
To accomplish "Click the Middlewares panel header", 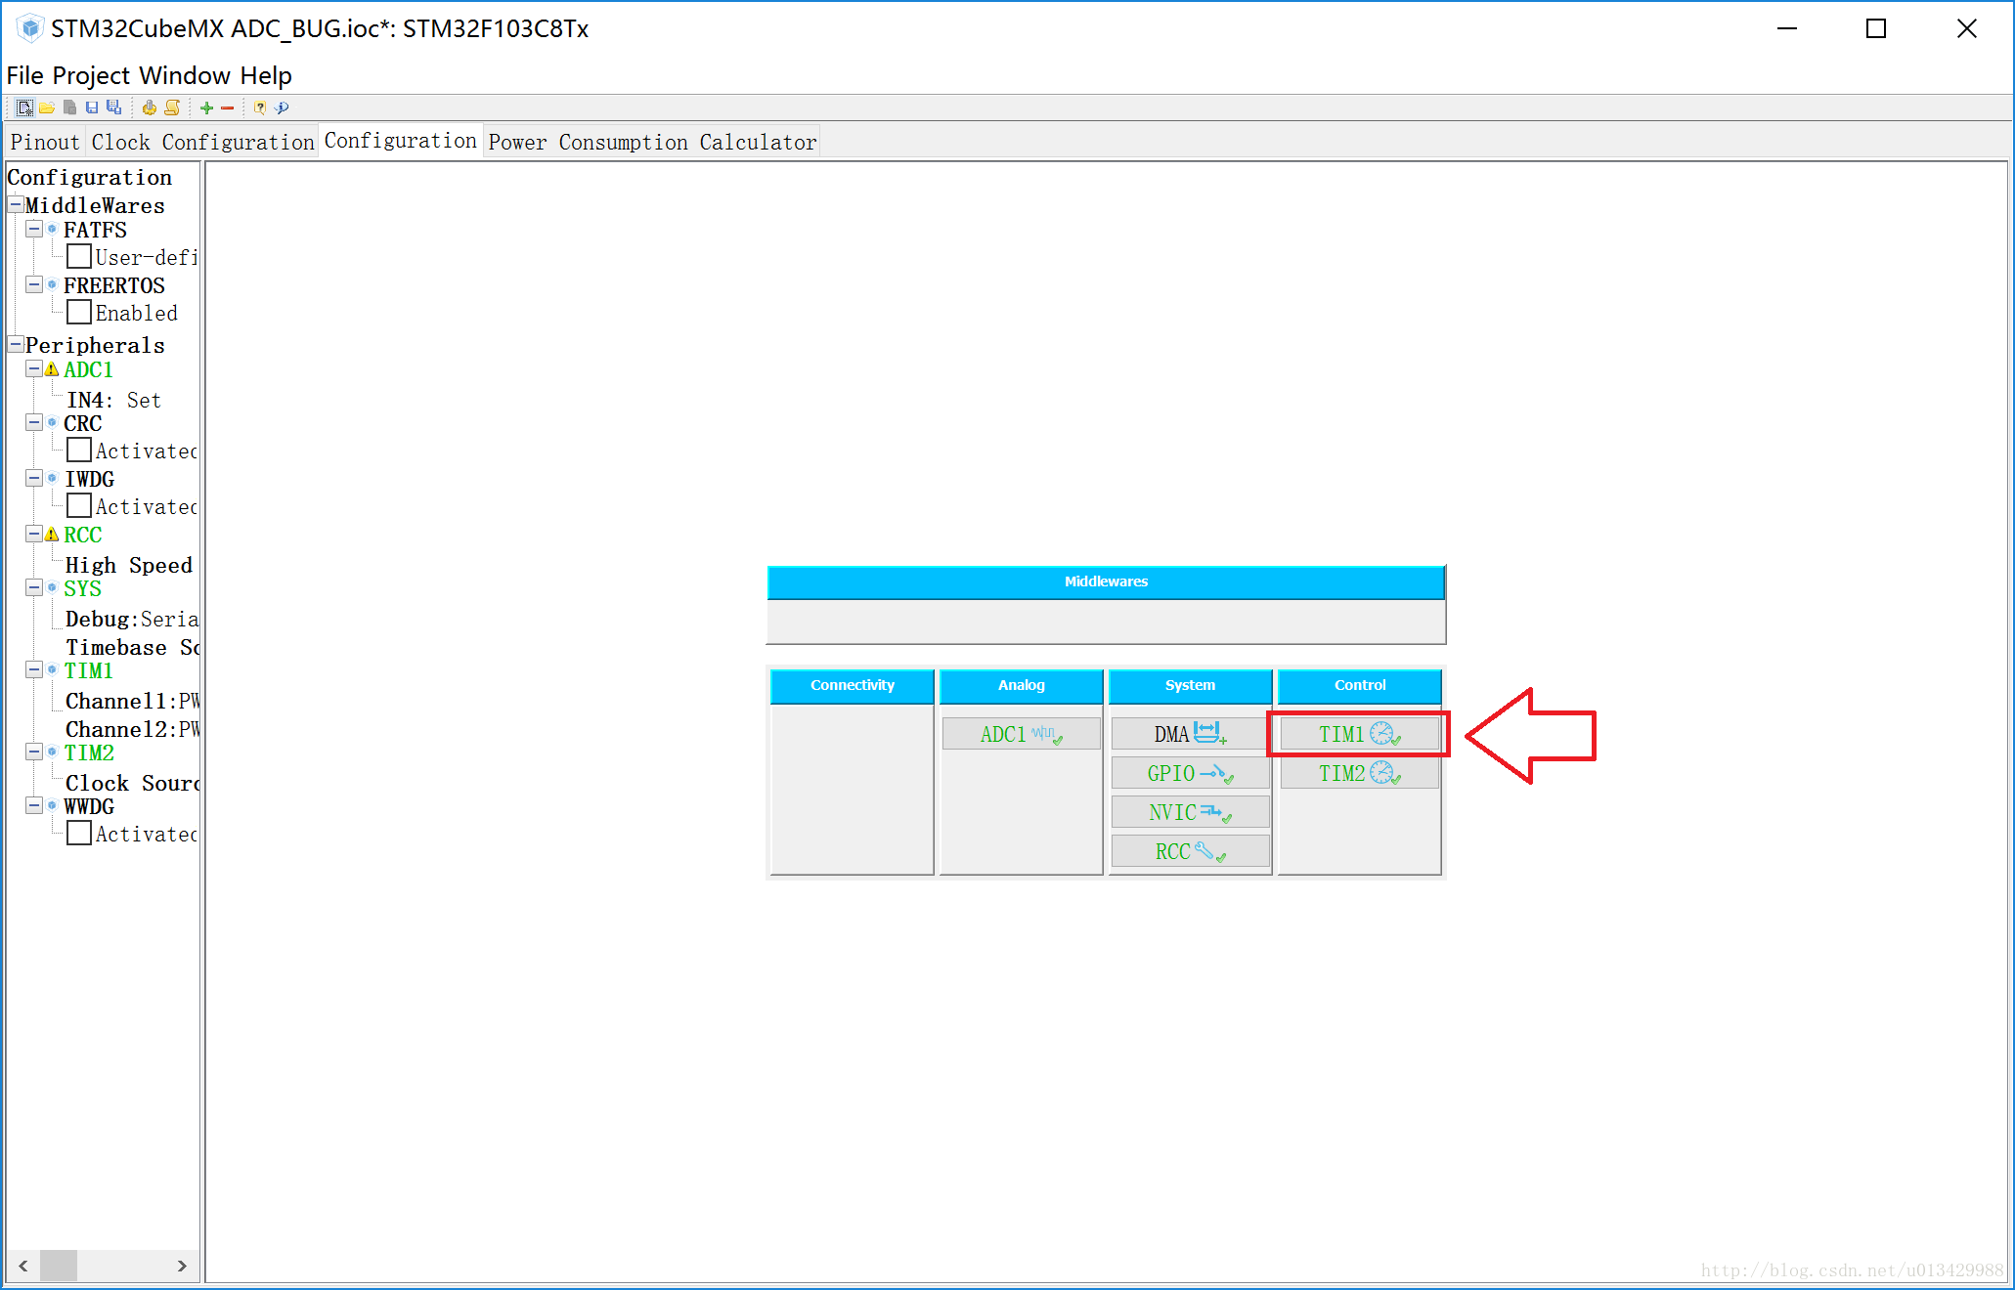I will (1106, 581).
